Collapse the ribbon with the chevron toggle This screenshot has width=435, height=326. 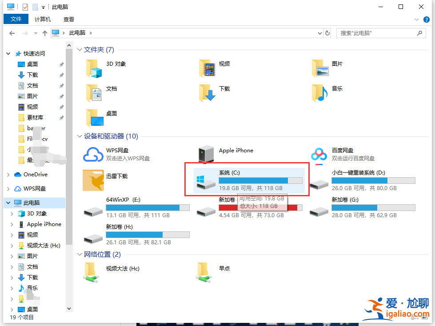tap(417, 20)
